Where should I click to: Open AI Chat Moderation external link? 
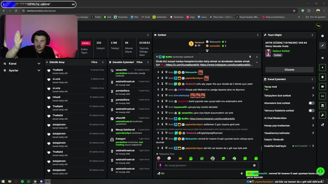(313, 118)
